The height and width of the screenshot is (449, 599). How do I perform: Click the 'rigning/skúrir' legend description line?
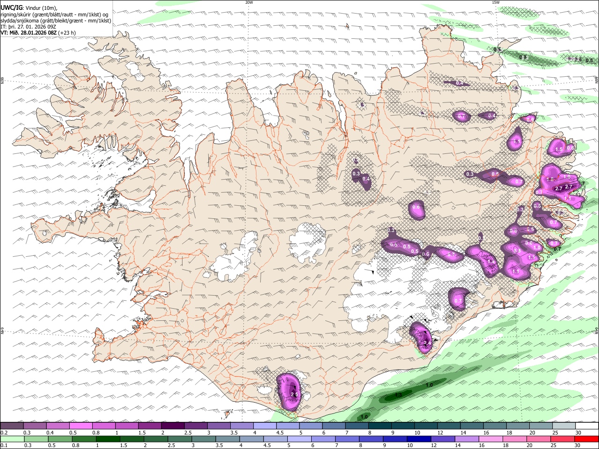tap(54, 14)
